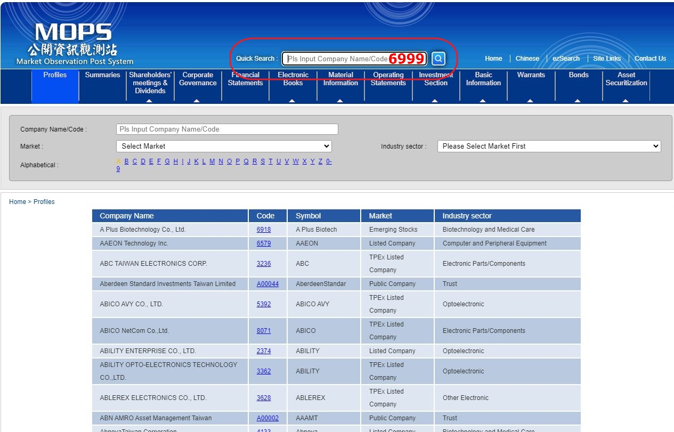Filter alphabetically by letter M
Image resolution: width=674 pixels, height=432 pixels.
pyautogui.click(x=212, y=161)
